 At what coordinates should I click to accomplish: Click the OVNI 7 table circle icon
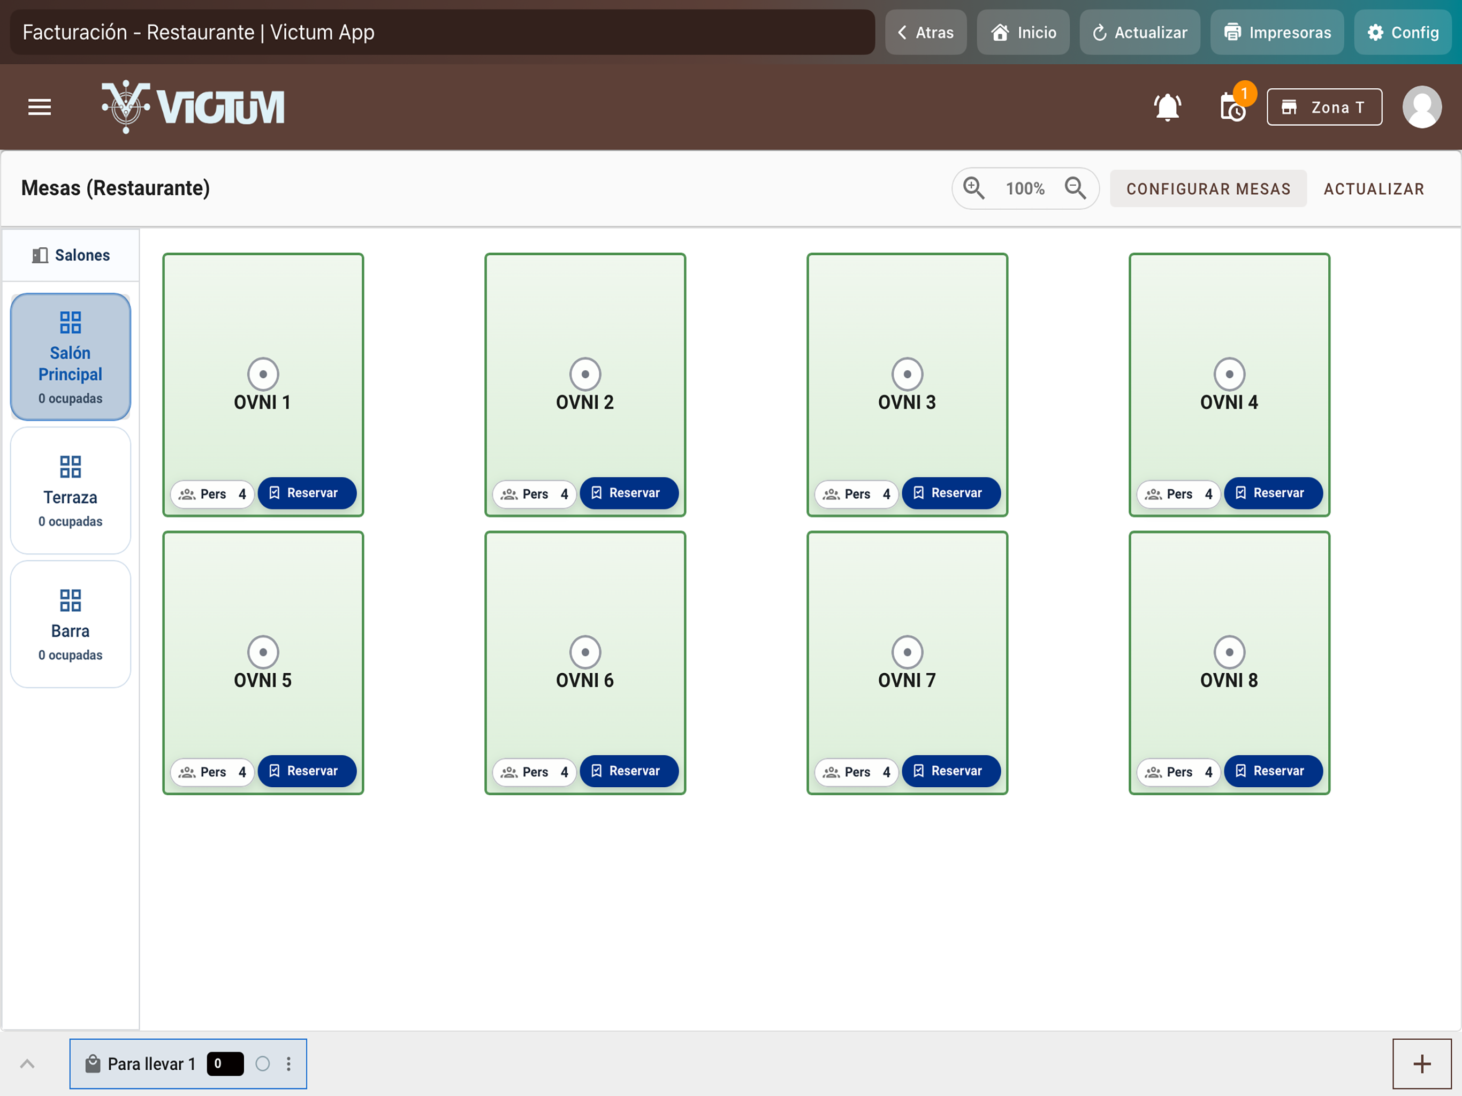(907, 652)
